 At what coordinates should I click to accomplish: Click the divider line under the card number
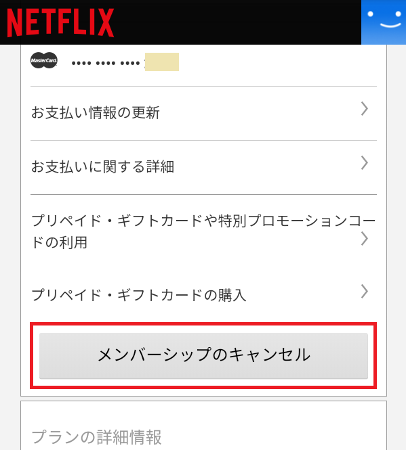[x=203, y=86]
